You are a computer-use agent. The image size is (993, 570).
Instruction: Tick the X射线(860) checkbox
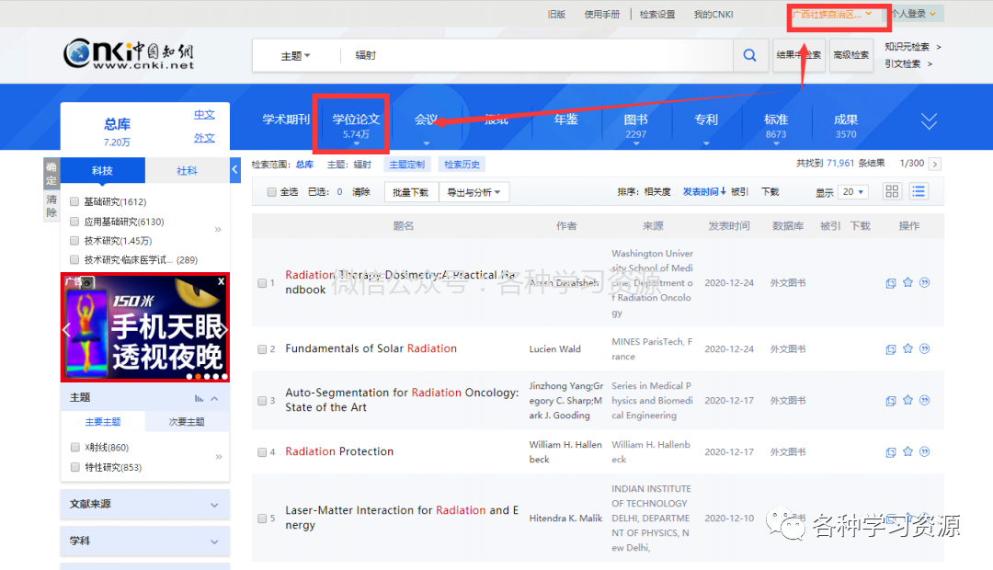74,447
